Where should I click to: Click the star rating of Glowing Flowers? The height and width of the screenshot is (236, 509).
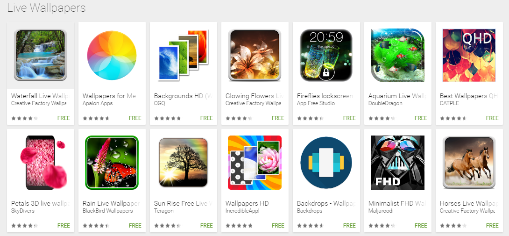[239, 118]
